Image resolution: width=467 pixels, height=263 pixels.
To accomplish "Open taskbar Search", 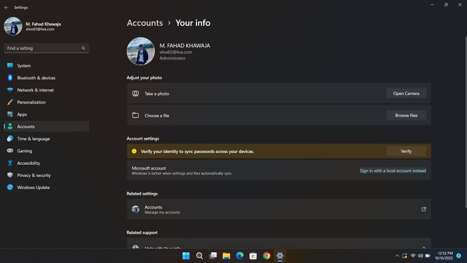I will coord(200,256).
